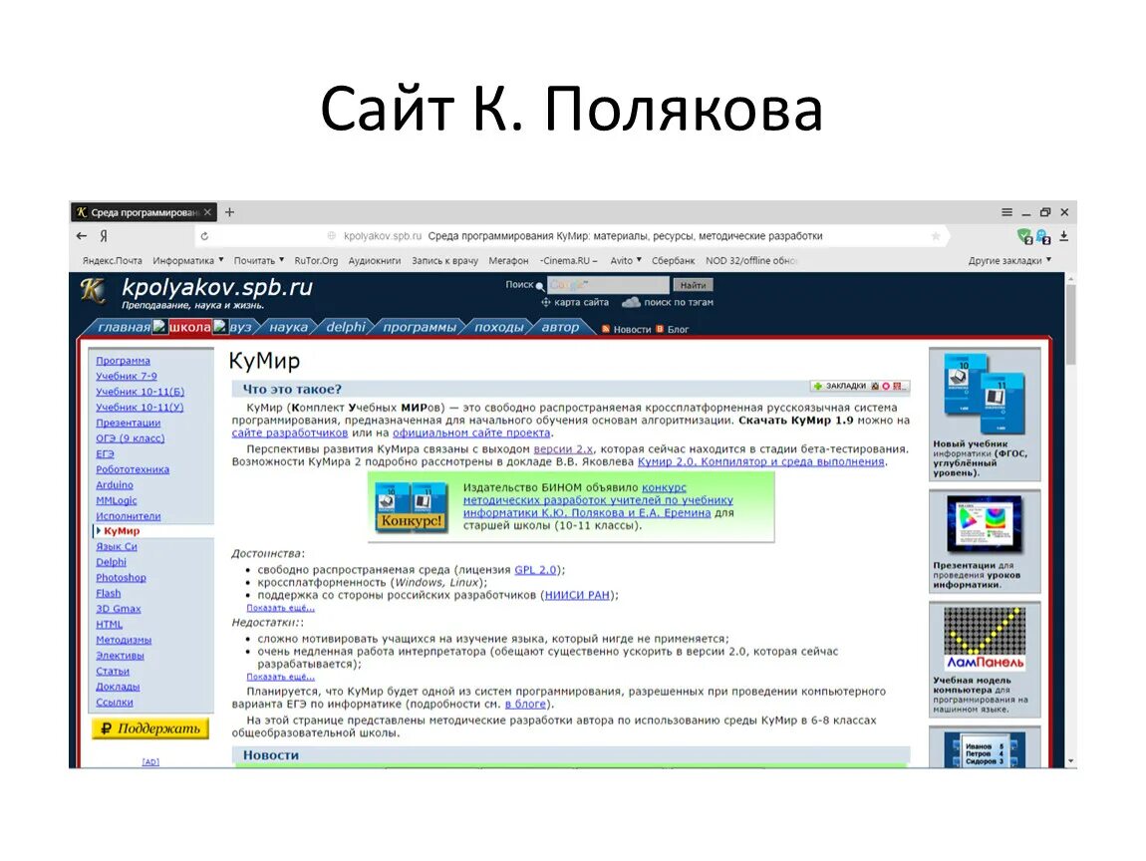The height and width of the screenshot is (861, 1146).
Task: Open Язык Си sidebar link
Action: coord(117,546)
